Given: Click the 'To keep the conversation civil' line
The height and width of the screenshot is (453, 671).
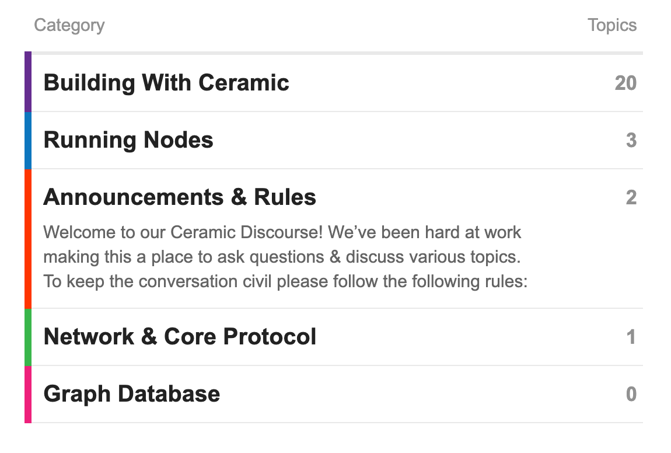Looking at the screenshot, I should 285,281.
